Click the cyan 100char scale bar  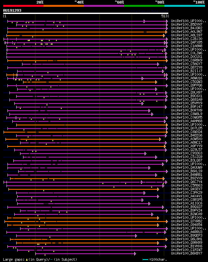pyautogui.click(x=145, y=259)
